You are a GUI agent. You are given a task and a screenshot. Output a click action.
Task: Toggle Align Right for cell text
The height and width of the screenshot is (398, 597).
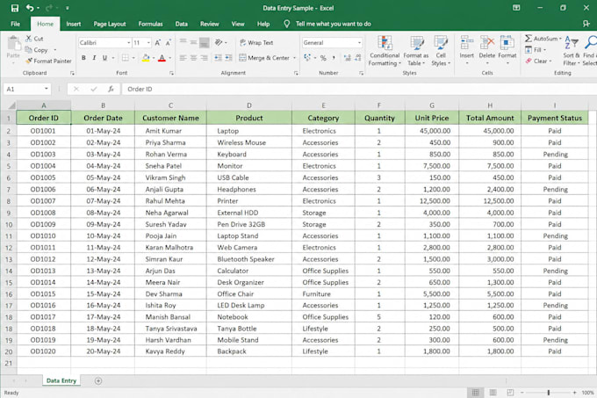(x=205, y=58)
